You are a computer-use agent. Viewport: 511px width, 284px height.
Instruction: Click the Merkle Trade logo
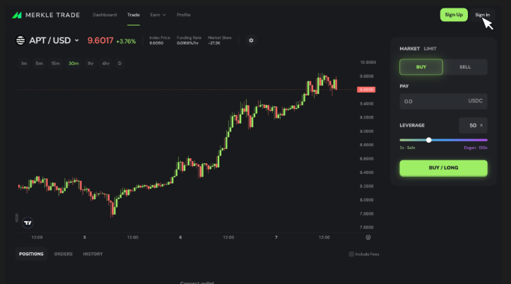click(x=46, y=15)
